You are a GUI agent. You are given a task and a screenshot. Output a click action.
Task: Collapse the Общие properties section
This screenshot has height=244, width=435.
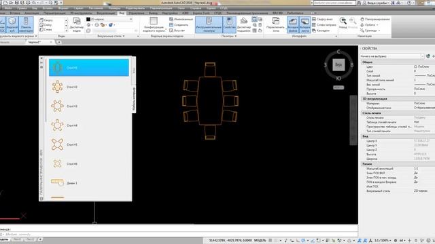(398, 62)
